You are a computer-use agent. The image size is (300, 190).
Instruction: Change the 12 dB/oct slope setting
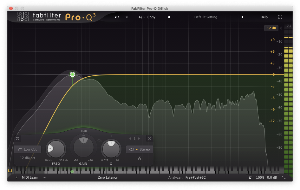tap(28, 158)
